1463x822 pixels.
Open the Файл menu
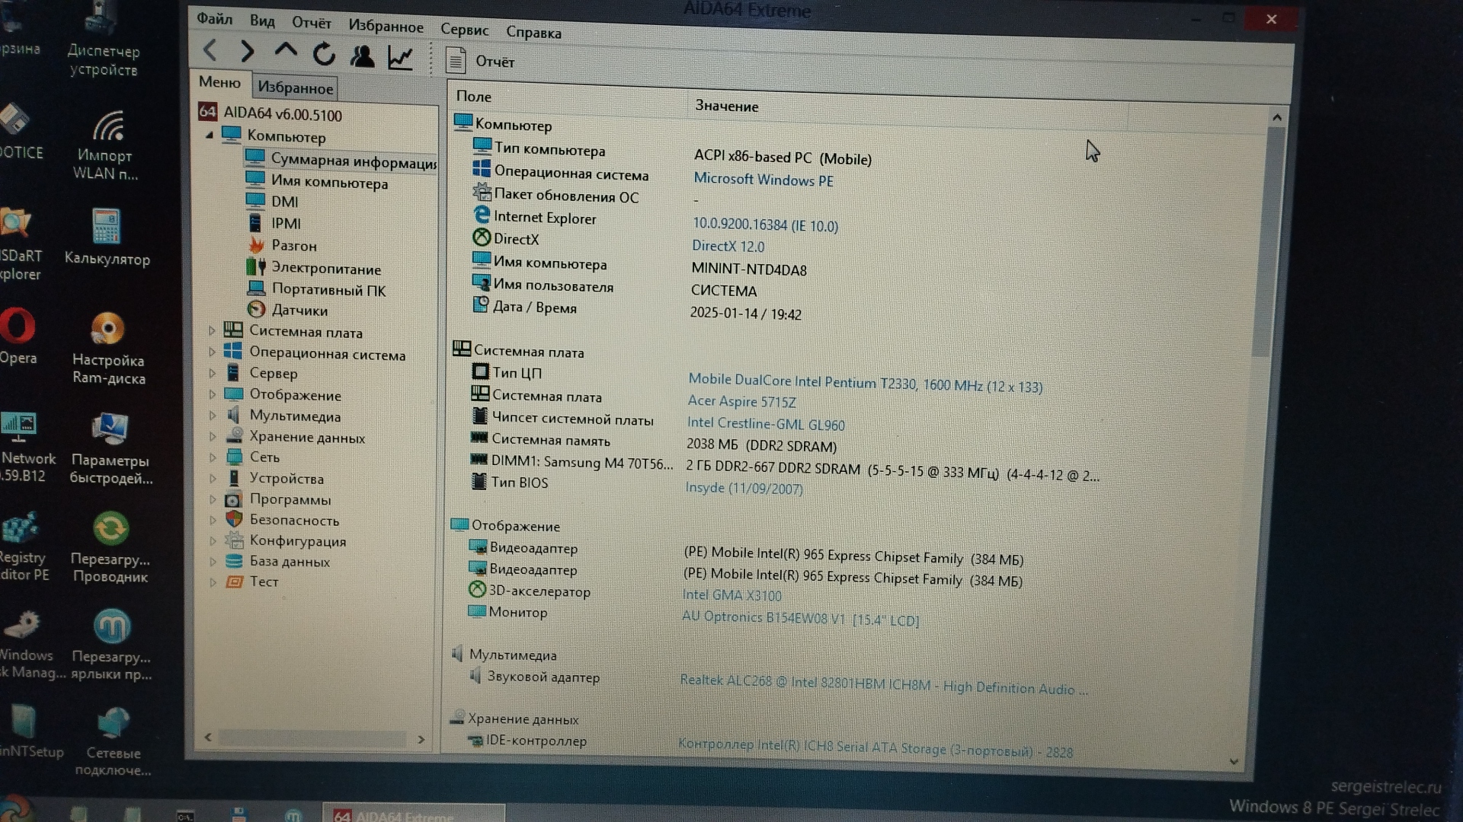click(x=214, y=18)
